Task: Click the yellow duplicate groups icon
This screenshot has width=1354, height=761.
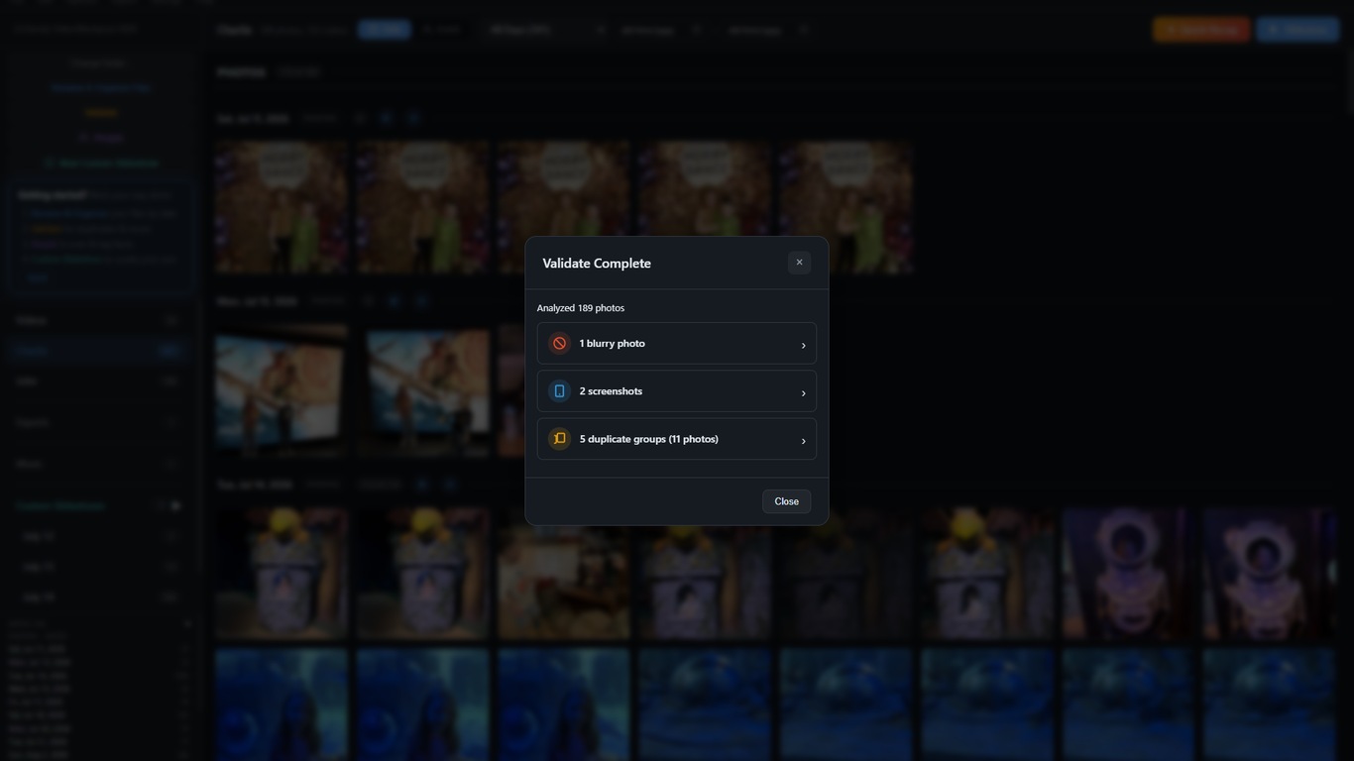Action: point(559,439)
